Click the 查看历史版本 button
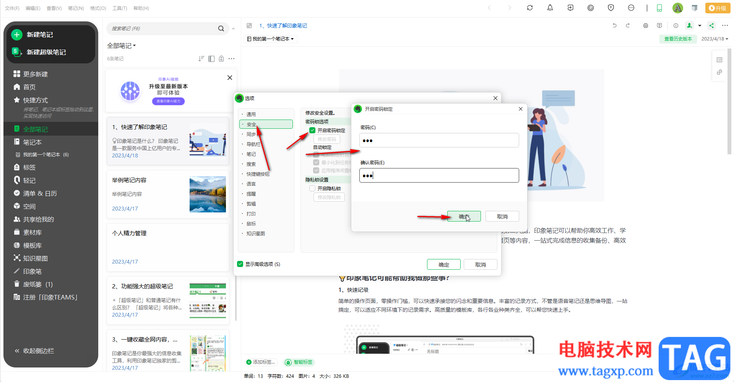The height and width of the screenshot is (382, 734). click(678, 39)
